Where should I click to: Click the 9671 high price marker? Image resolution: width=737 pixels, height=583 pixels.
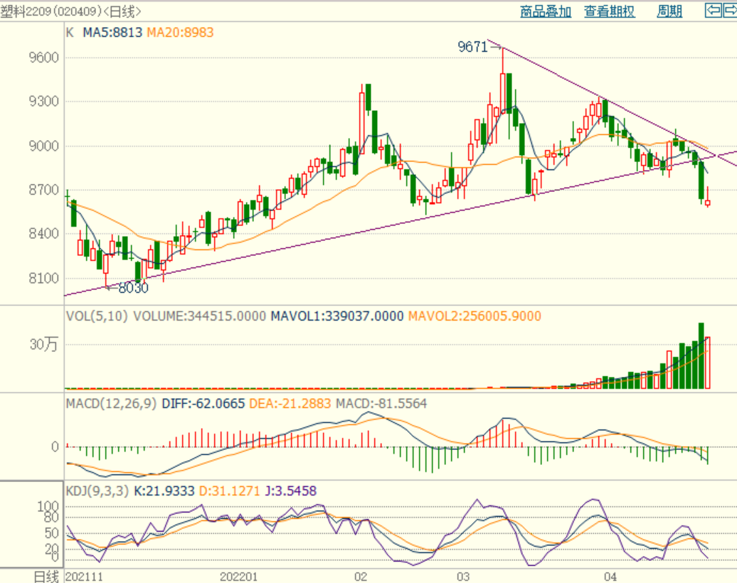pos(473,48)
